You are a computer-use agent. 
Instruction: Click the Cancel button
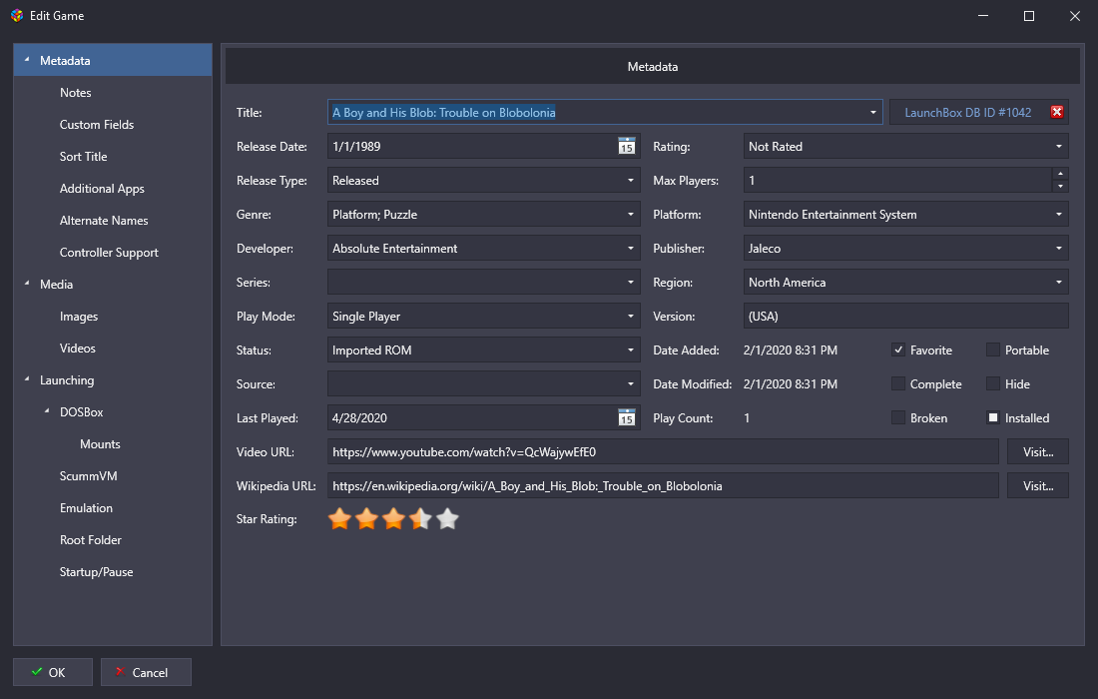point(146,672)
